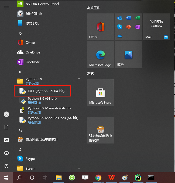The width and height of the screenshot is (175, 183).
Task: Jump to letter P section header
Action: tap(20, 72)
